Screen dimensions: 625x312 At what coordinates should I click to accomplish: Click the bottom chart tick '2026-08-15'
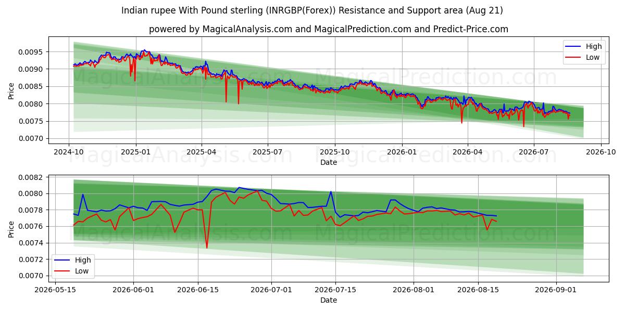click(x=478, y=291)
